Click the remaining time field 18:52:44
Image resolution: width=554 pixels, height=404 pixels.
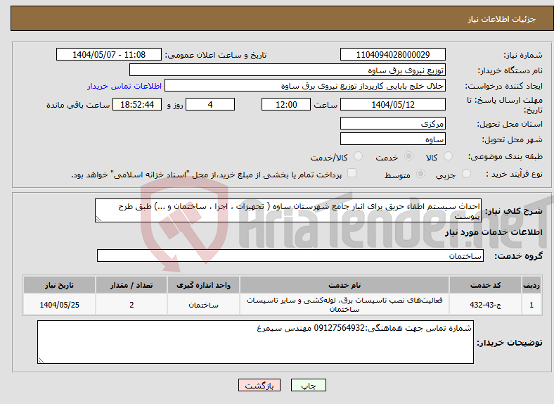137,104
